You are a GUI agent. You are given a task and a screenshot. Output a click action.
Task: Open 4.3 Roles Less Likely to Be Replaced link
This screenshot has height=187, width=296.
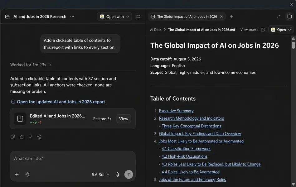tap(211, 164)
